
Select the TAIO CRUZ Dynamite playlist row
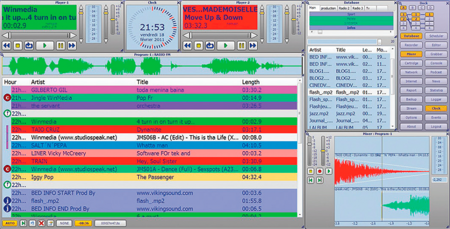[154, 129]
